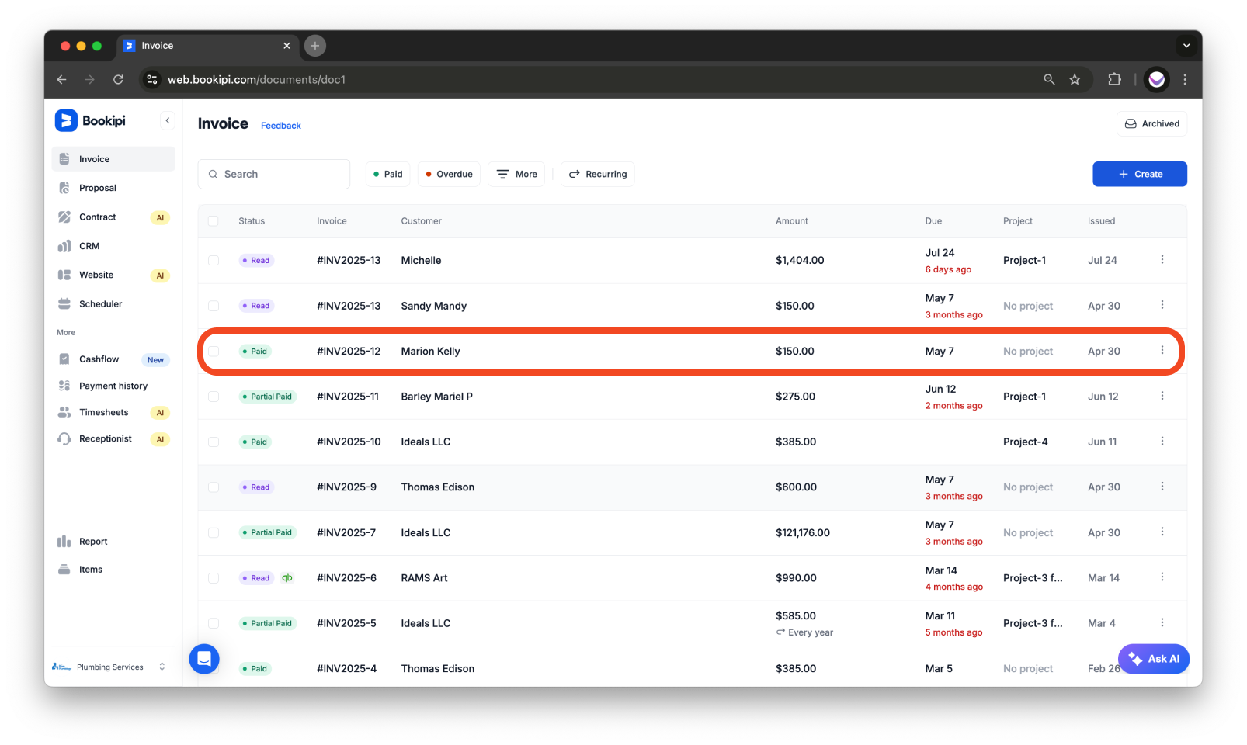Tick the checkbox next to invoice #INV2025-10
The width and height of the screenshot is (1247, 745).
214,442
